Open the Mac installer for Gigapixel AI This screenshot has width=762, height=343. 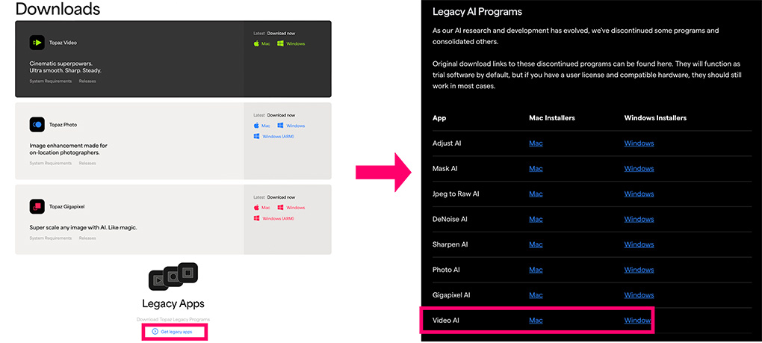click(x=536, y=295)
